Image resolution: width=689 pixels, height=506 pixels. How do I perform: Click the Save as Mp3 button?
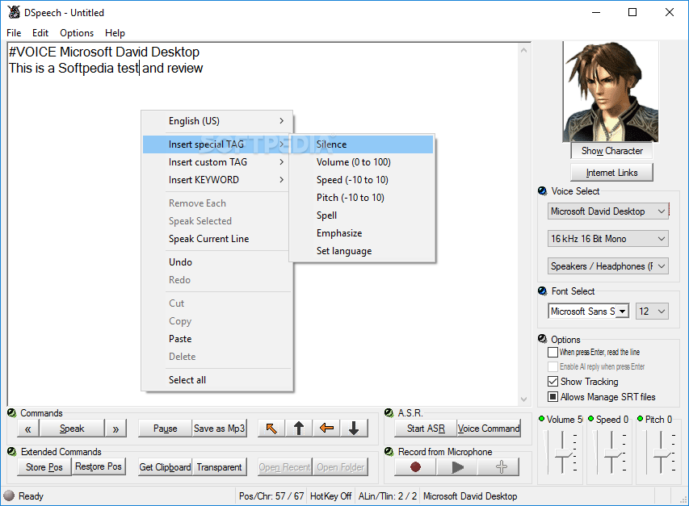pyautogui.click(x=219, y=429)
